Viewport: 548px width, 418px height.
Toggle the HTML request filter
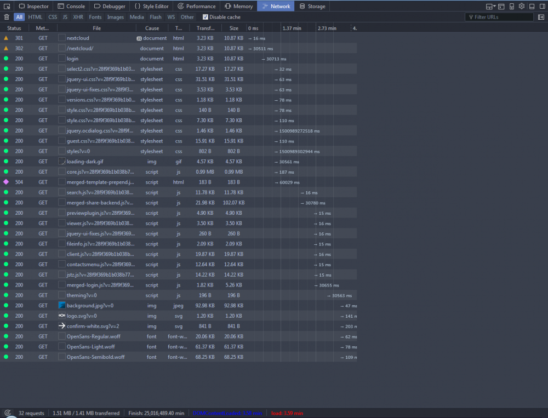[x=35, y=17]
